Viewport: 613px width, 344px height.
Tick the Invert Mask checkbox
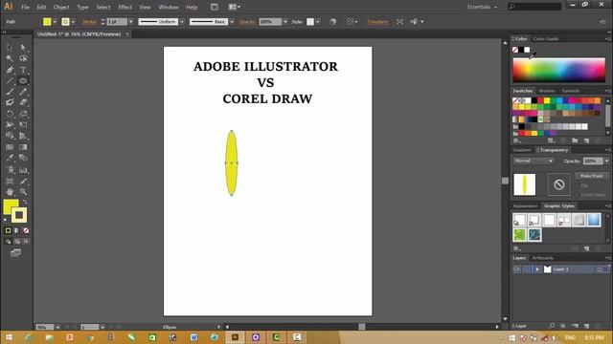577,195
